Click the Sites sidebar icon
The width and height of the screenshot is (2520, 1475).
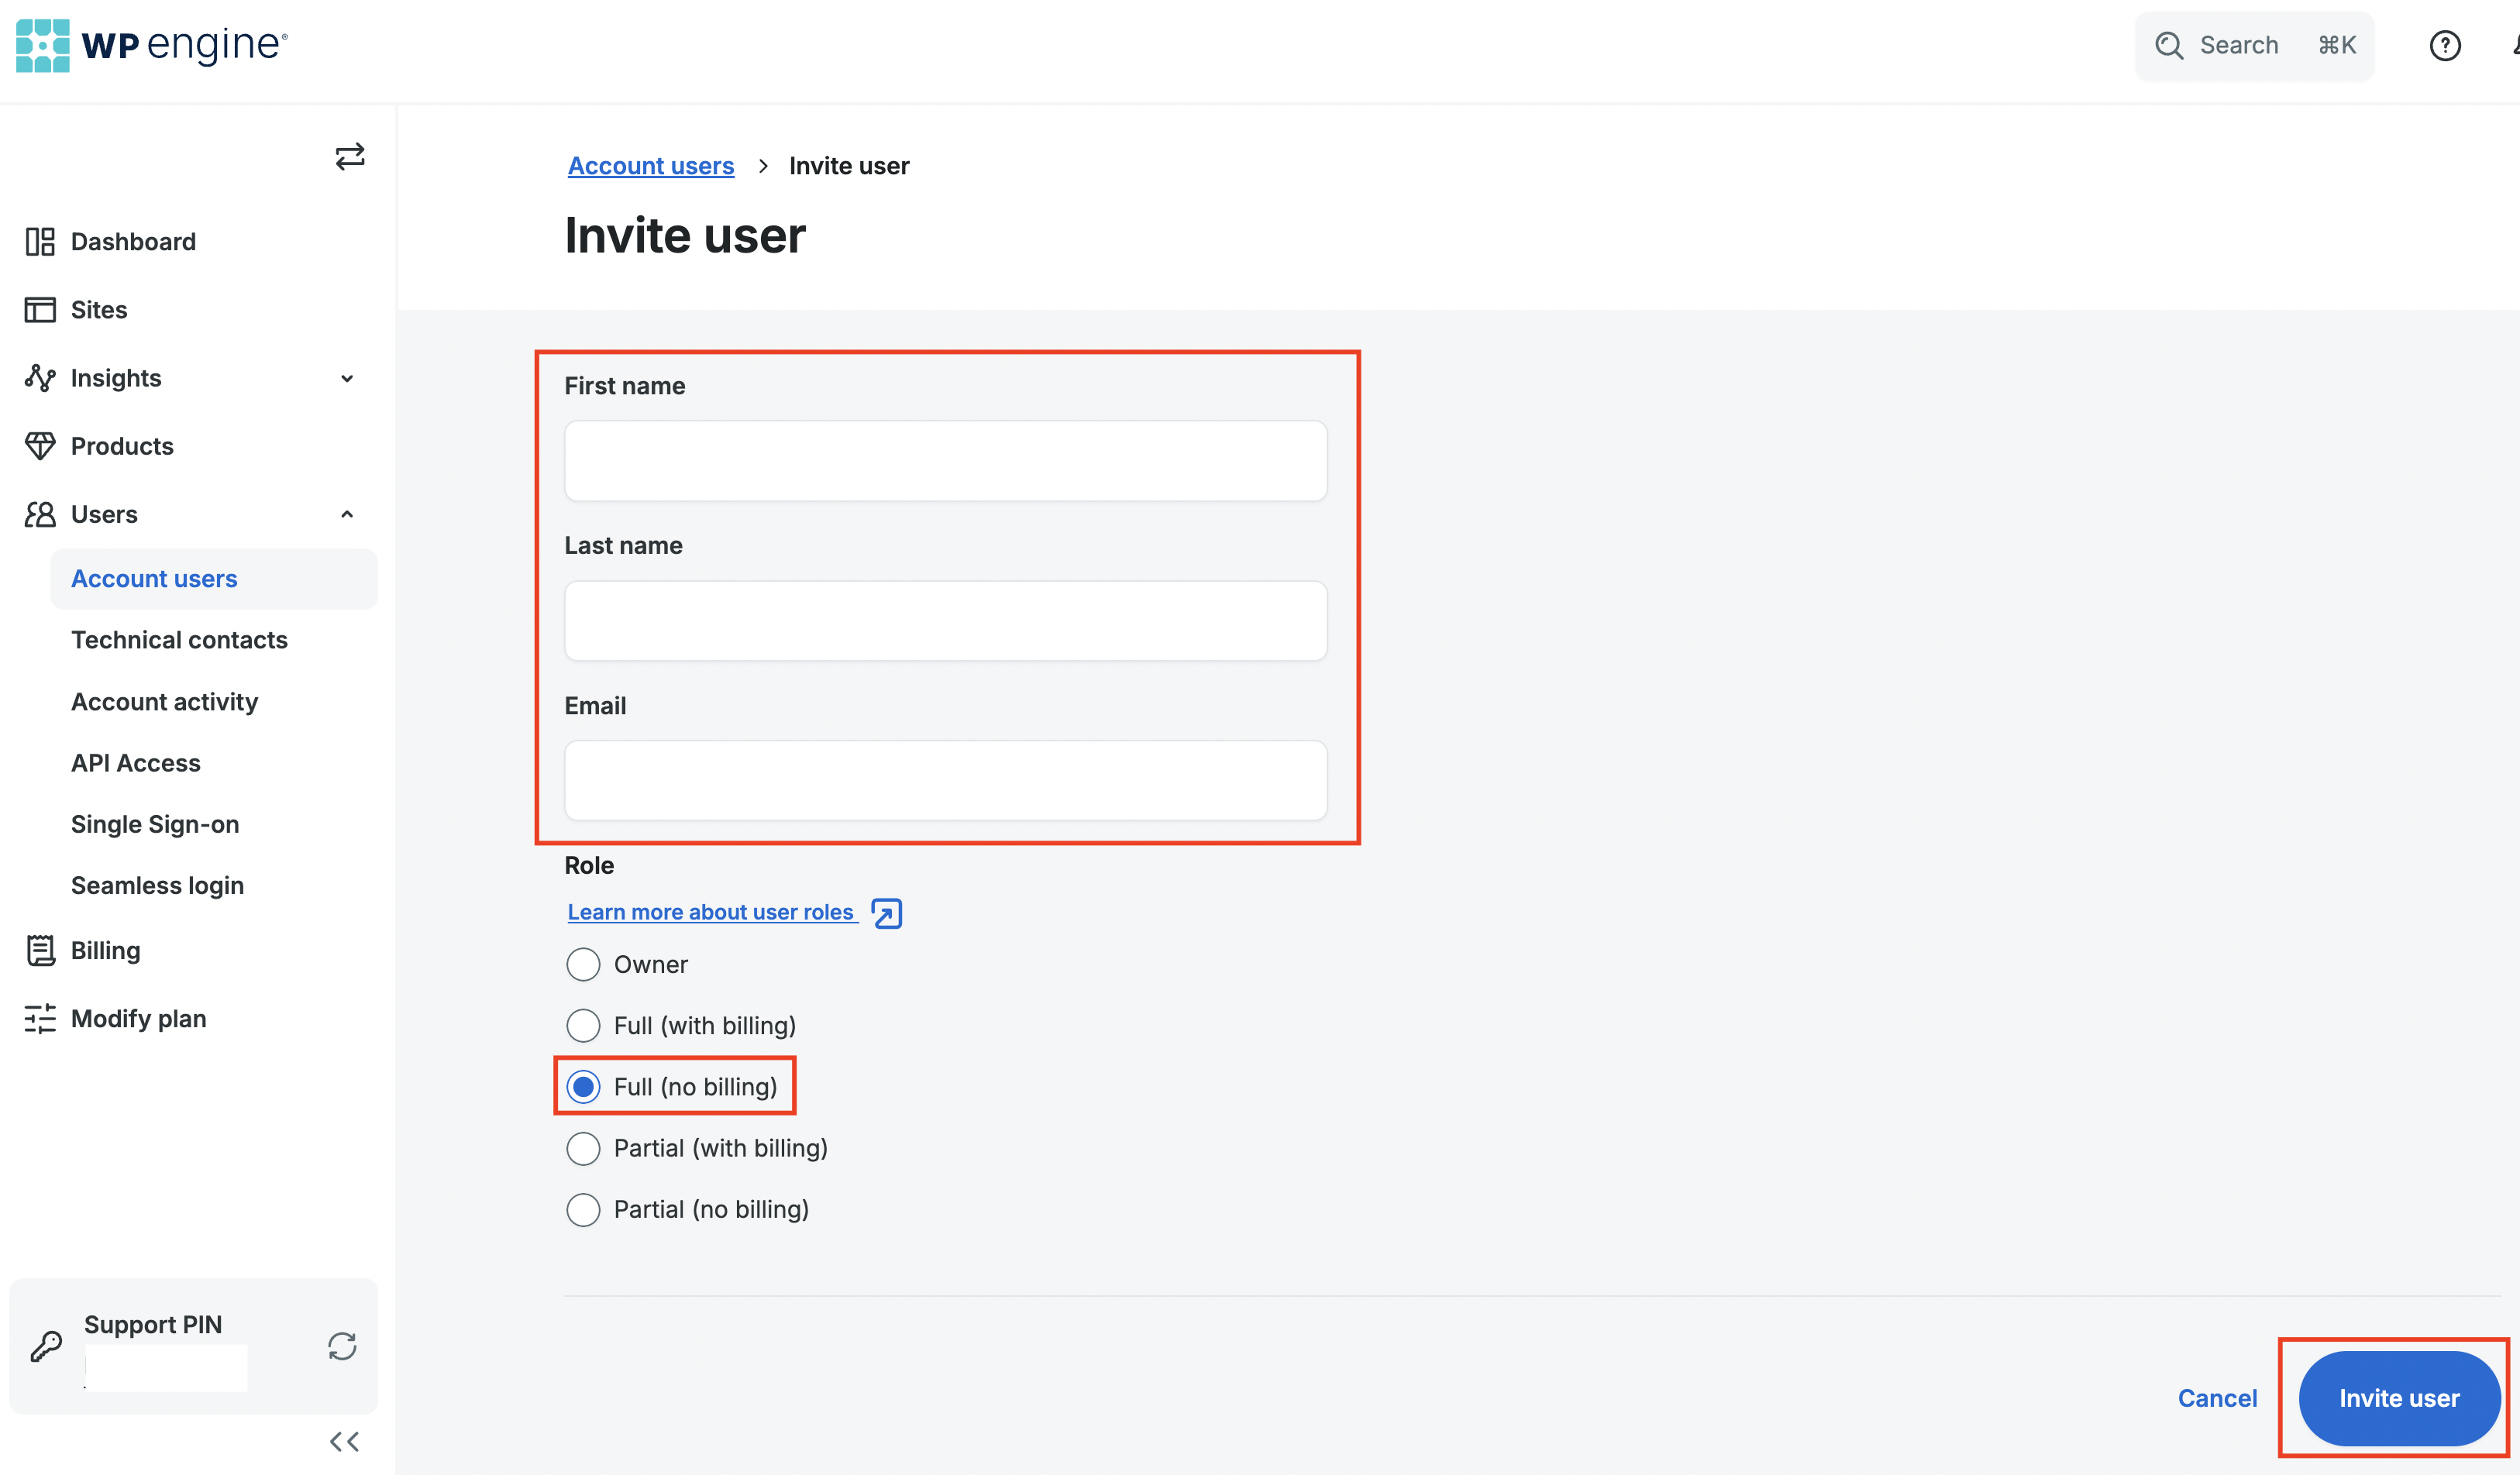coord(40,309)
